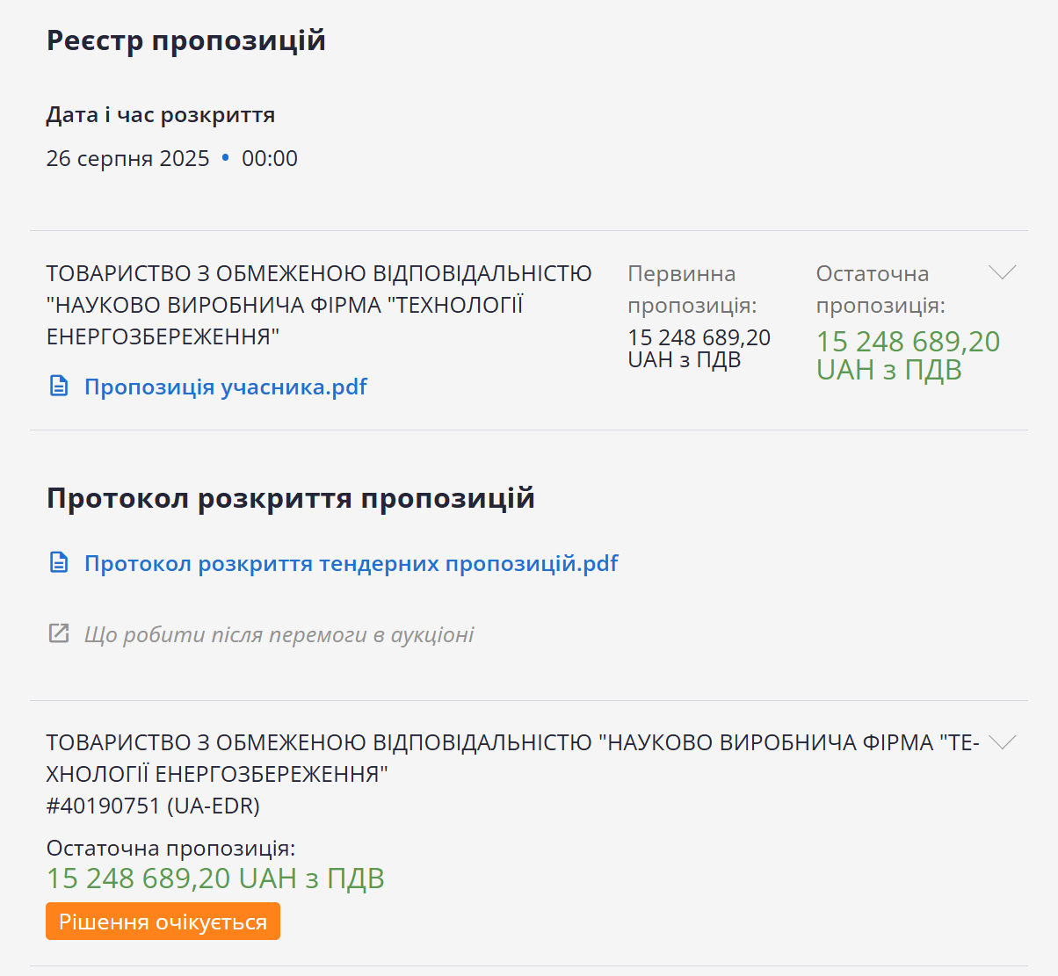Click the orange Рішення очікується badge

coord(163,922)
